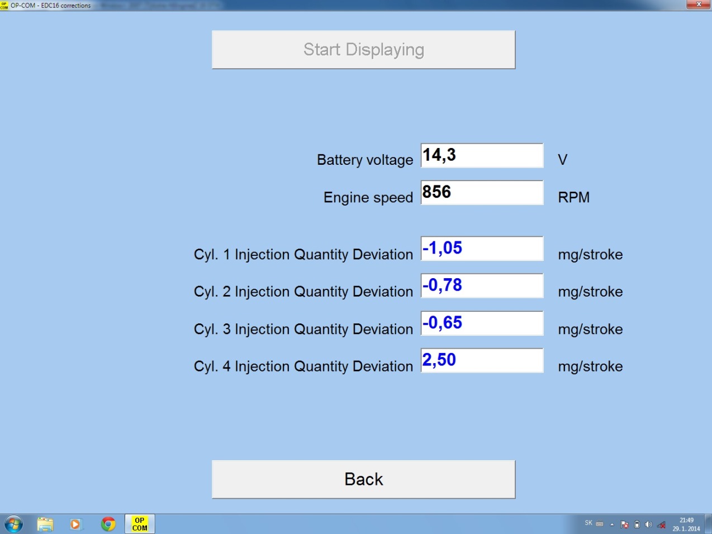Click the OP-COM taskbar icon
712x534 pixels.
pyautogui.click(x=140, y=524)
